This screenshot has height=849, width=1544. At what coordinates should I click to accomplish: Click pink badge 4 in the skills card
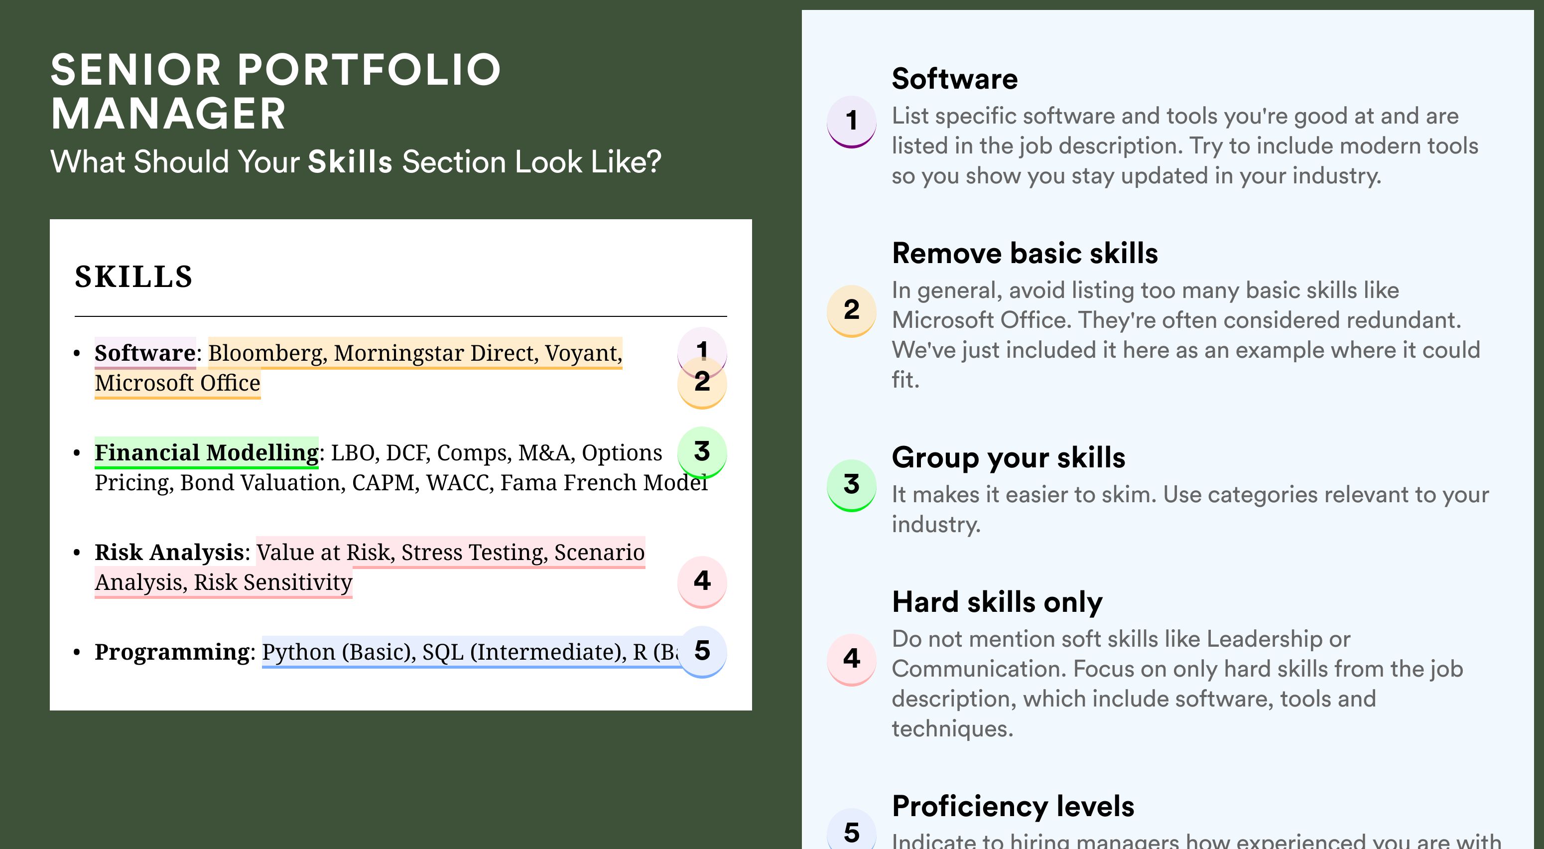pyautogui.click(x=702, y=581)
